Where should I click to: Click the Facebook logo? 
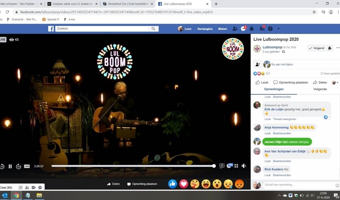(x=51, y=29)
